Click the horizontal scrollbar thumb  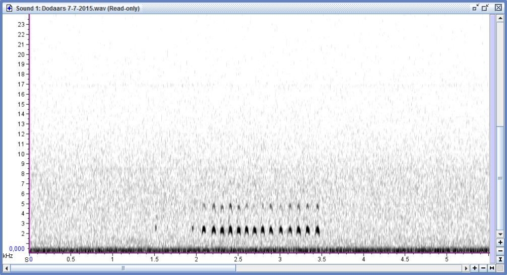click(123, 268)
